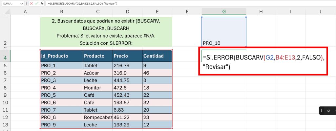Expand the Name Box dropdown arrow
336x131 pixels.
click(x=21, y=3)
